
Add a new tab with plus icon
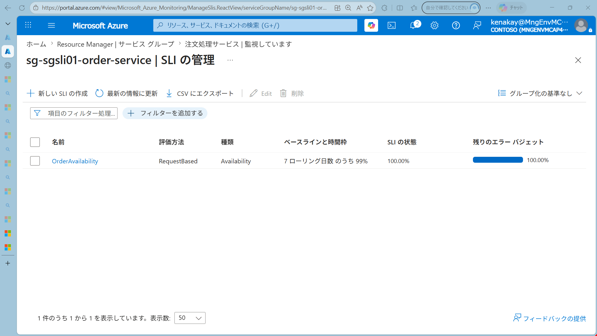click(8, 263)
